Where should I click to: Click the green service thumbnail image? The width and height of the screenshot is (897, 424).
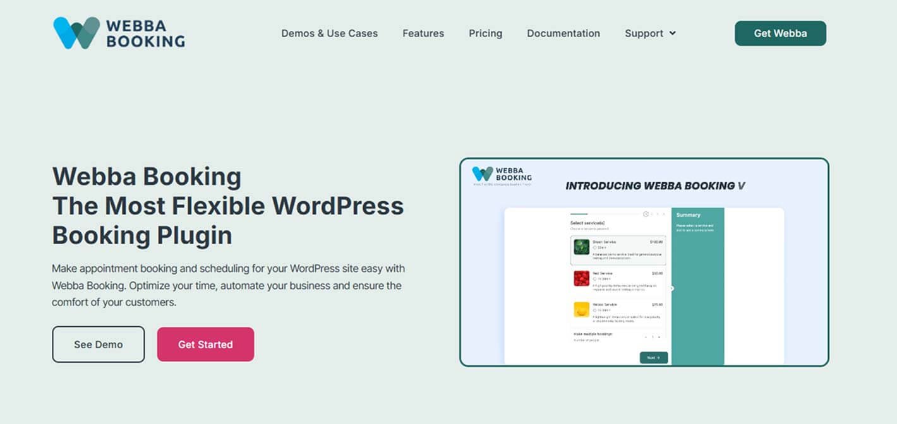pos(581,247)
